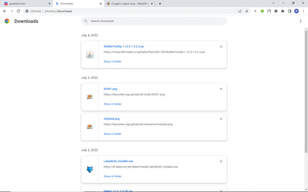This screenshot has width=308, height=192.
Task: Show OnlySad.png in folder
Action: (x=112, y=134)
